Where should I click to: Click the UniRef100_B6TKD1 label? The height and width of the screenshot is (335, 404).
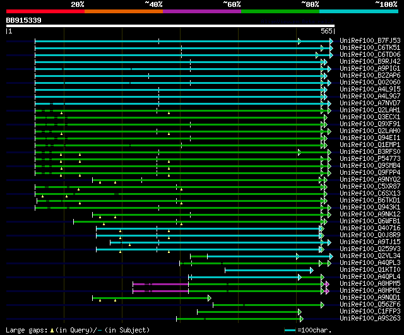(370, 201)
